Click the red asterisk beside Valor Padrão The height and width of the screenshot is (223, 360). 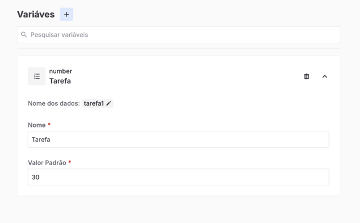[x=70, y=162]
